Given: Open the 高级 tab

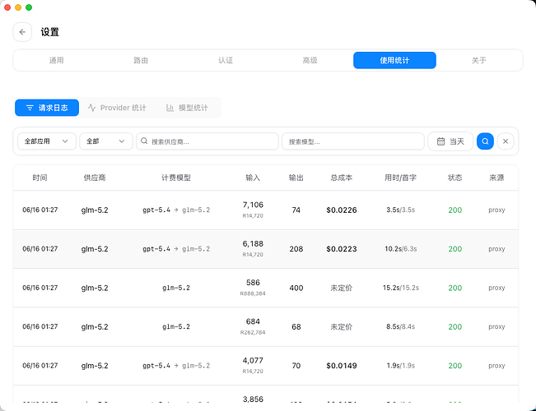Looking at the screenshot, I should pyautogui.click(x=310, y=61).
